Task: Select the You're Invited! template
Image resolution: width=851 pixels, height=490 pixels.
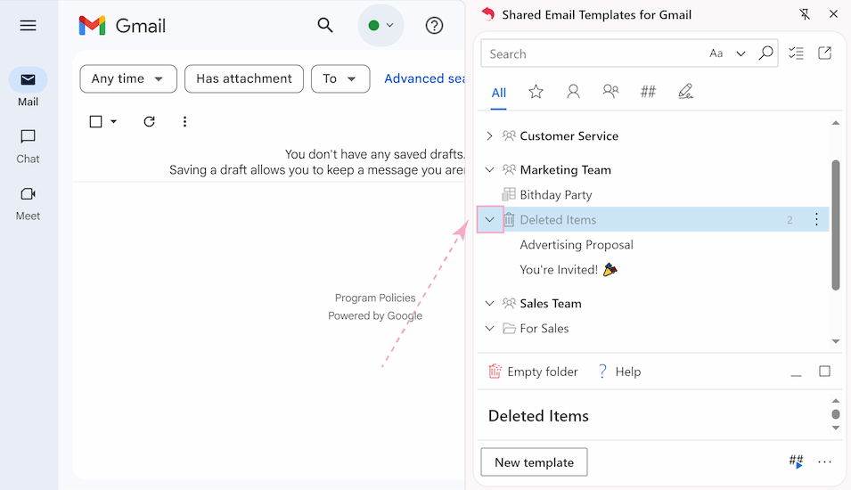Action: coord(569,270)
